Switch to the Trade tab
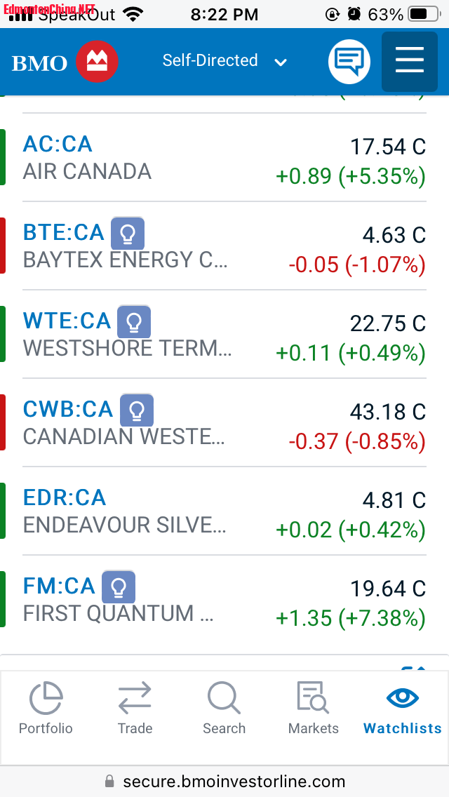Viewport: 449px width, 797px height. pos(135,709)
